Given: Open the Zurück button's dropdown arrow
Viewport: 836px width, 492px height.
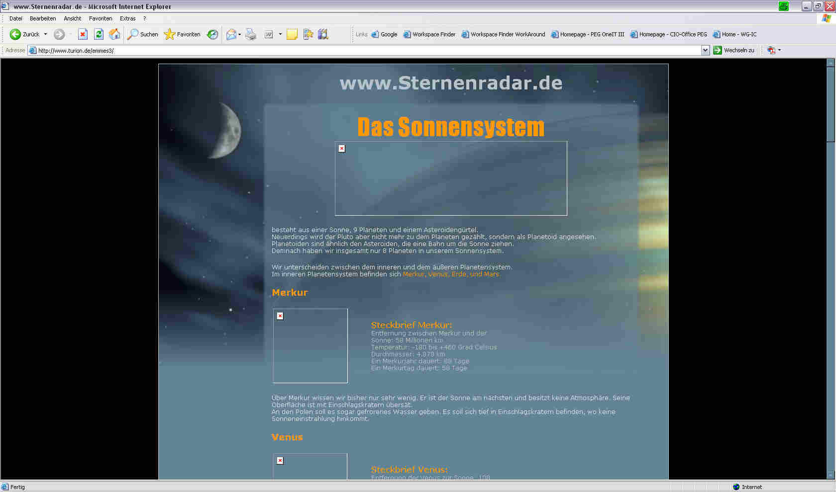Looking at the screenshot, I should (x=46, y=34).
